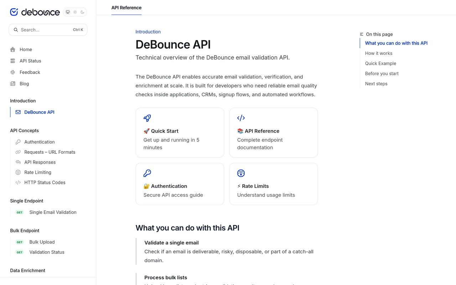Open Bulk Upload endpoint
Screen dimensions: 456x285
point(42,242)
